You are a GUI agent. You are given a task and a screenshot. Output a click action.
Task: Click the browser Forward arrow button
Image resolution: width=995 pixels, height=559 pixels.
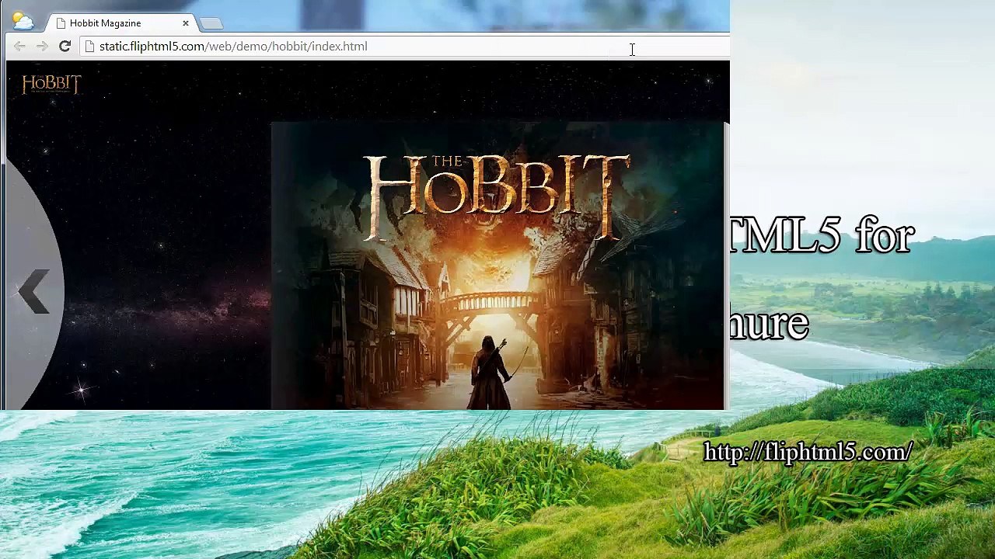42,47
